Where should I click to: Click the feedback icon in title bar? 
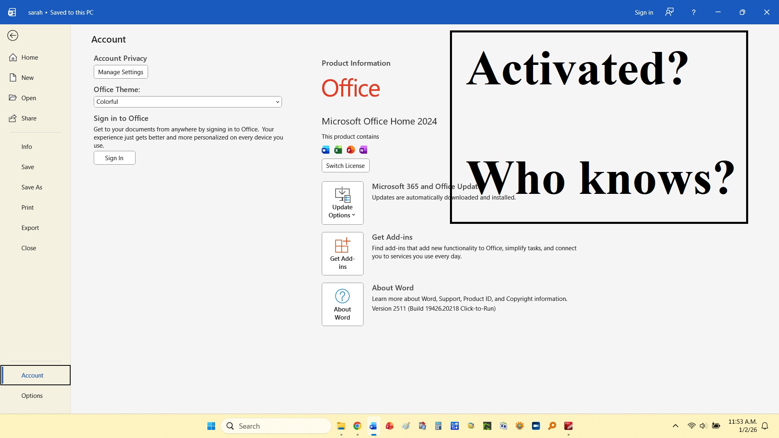coord(669,12)
